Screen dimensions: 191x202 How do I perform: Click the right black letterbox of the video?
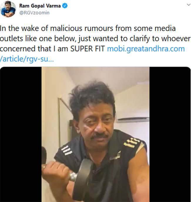click(170, 134)
